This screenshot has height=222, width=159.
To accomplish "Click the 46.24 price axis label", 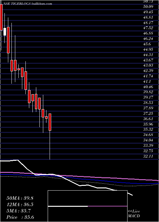I will coord(148,39).
